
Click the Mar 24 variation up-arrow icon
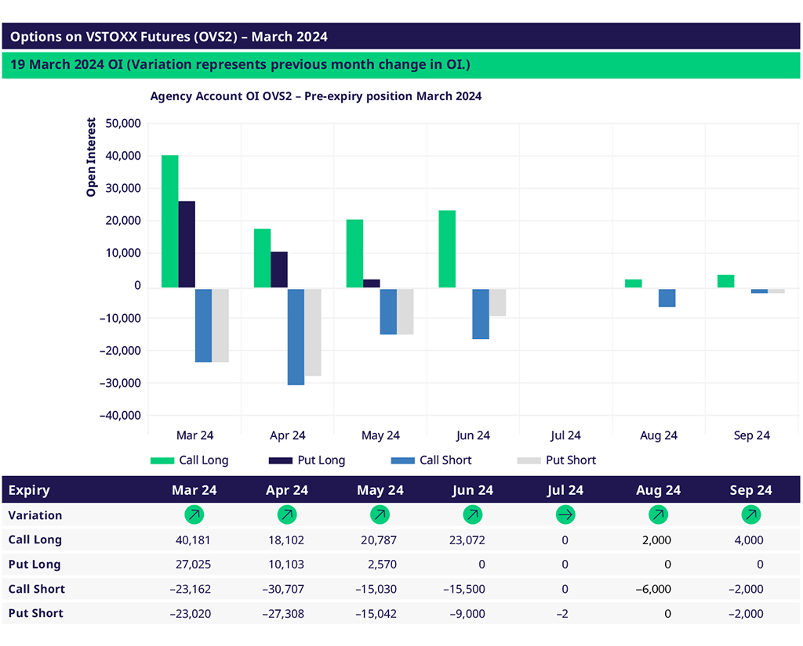point(194,514)
